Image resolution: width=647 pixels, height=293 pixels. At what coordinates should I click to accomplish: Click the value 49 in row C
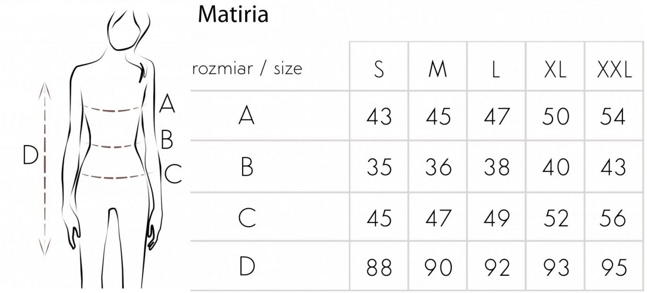(497, 218)
